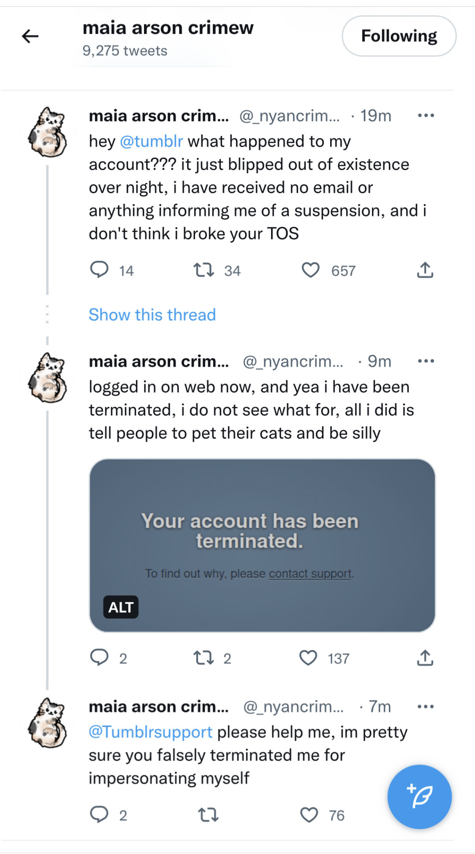Toggle the Following button
The image size is (475, 854).
point(399,36)
